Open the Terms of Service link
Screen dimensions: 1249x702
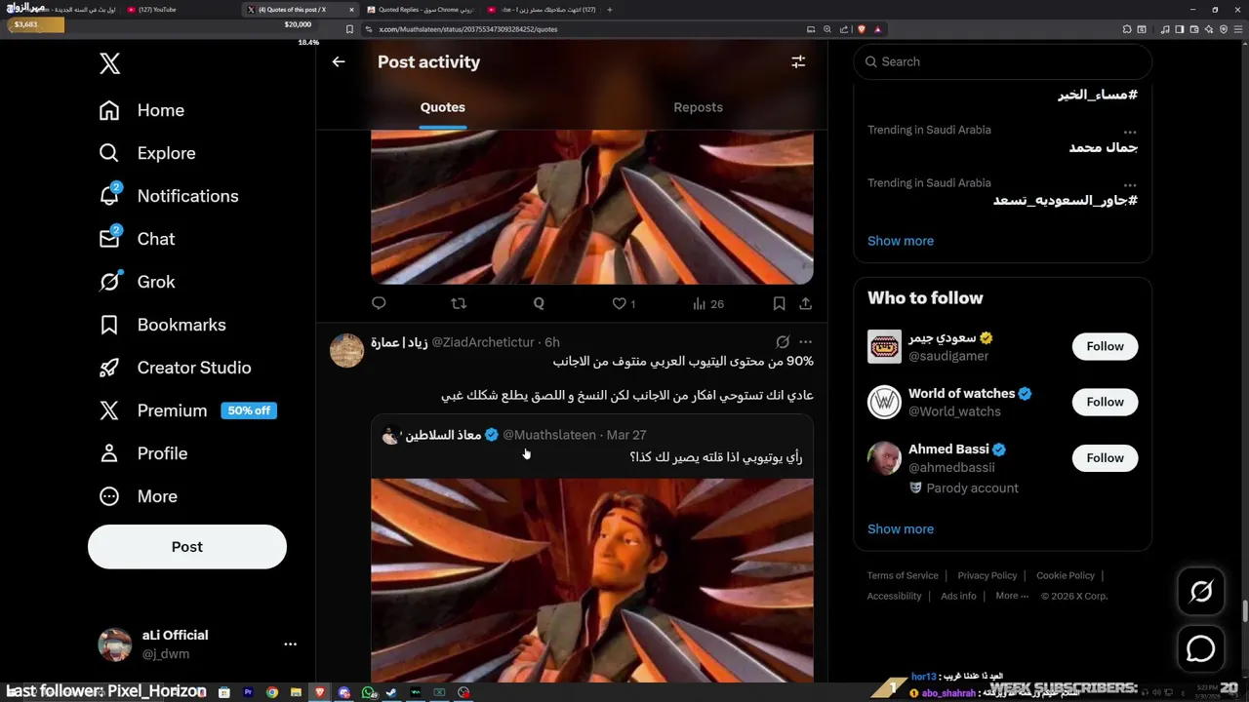tap(903, 575)
